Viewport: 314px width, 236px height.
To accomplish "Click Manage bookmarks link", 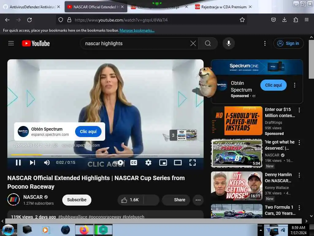I will click(137, 30).
